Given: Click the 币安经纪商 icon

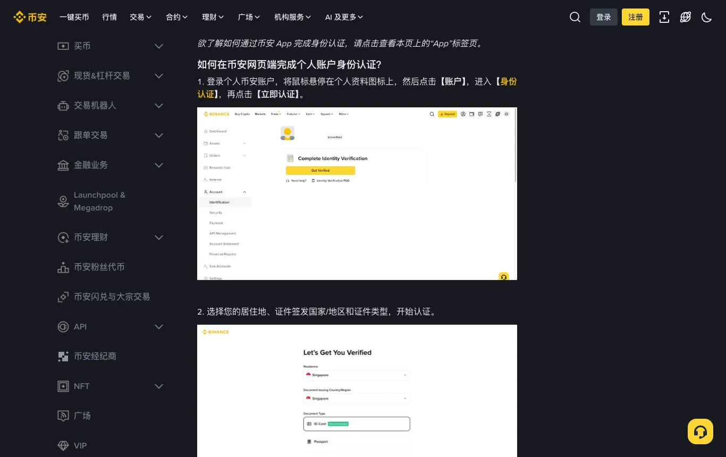Looking at the screenshot, I should click(x=63, y=357).
